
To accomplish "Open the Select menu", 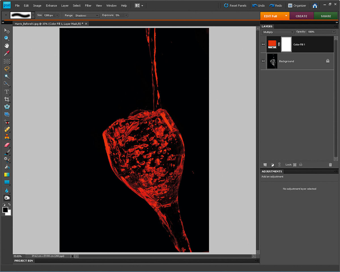I will pos(77,5).
